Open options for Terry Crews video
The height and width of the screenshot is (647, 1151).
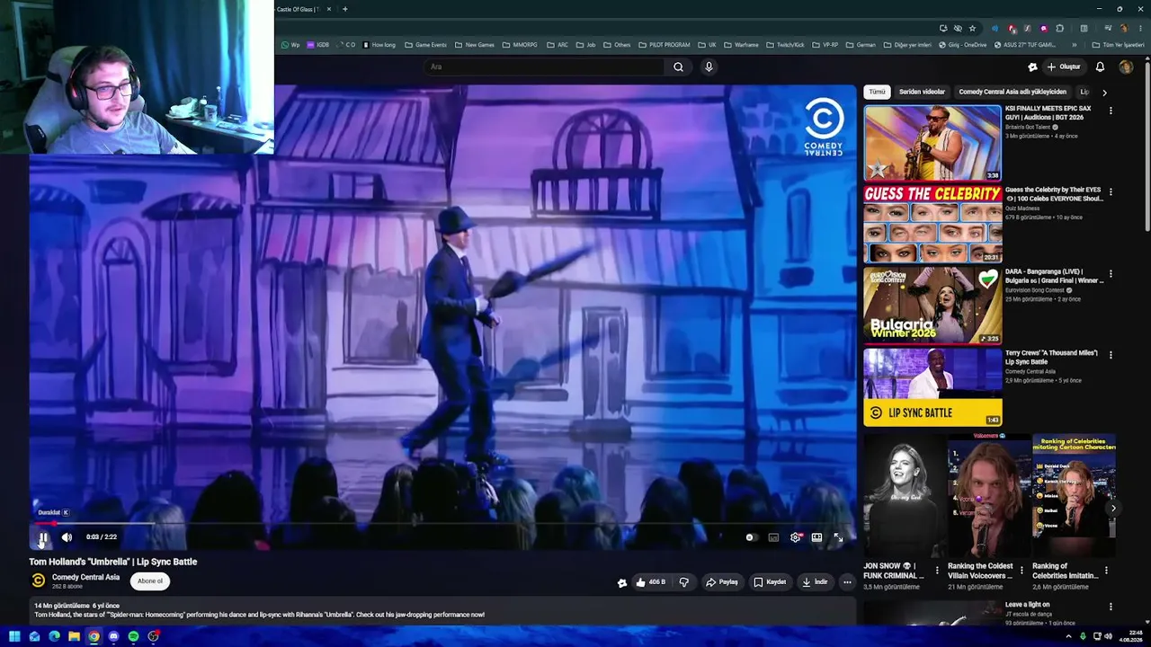(1111, 355)
